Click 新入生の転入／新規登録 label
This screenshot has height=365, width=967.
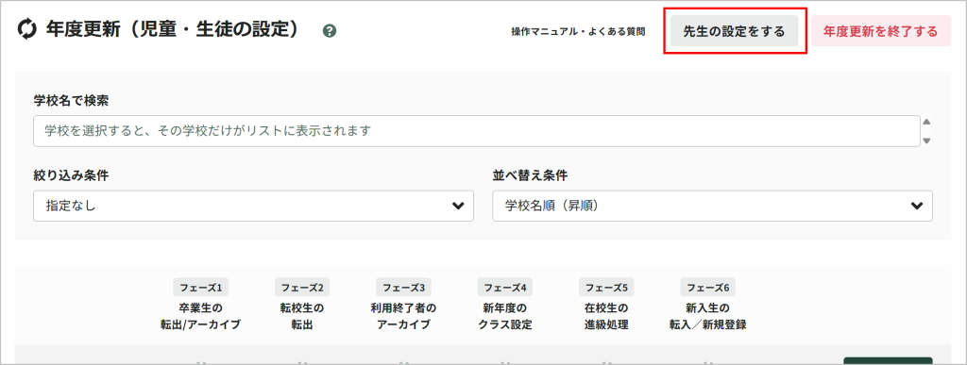coord(708,316)
